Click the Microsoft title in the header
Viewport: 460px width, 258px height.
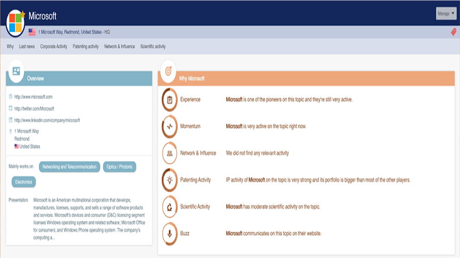point(42,16)
